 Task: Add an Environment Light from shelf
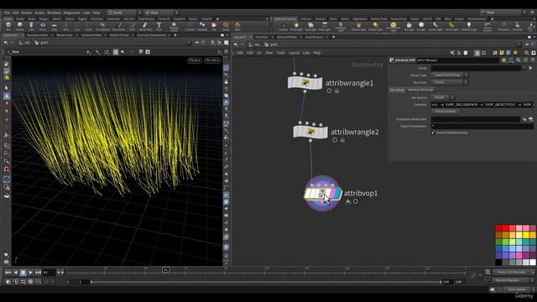click(394, 26)
